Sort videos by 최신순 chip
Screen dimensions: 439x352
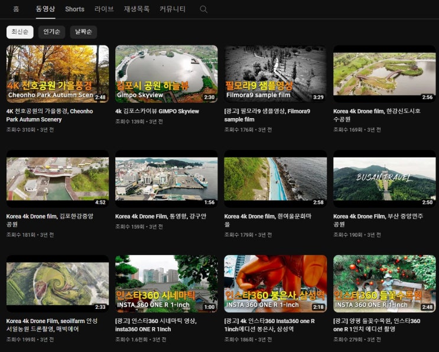[20, 32]
